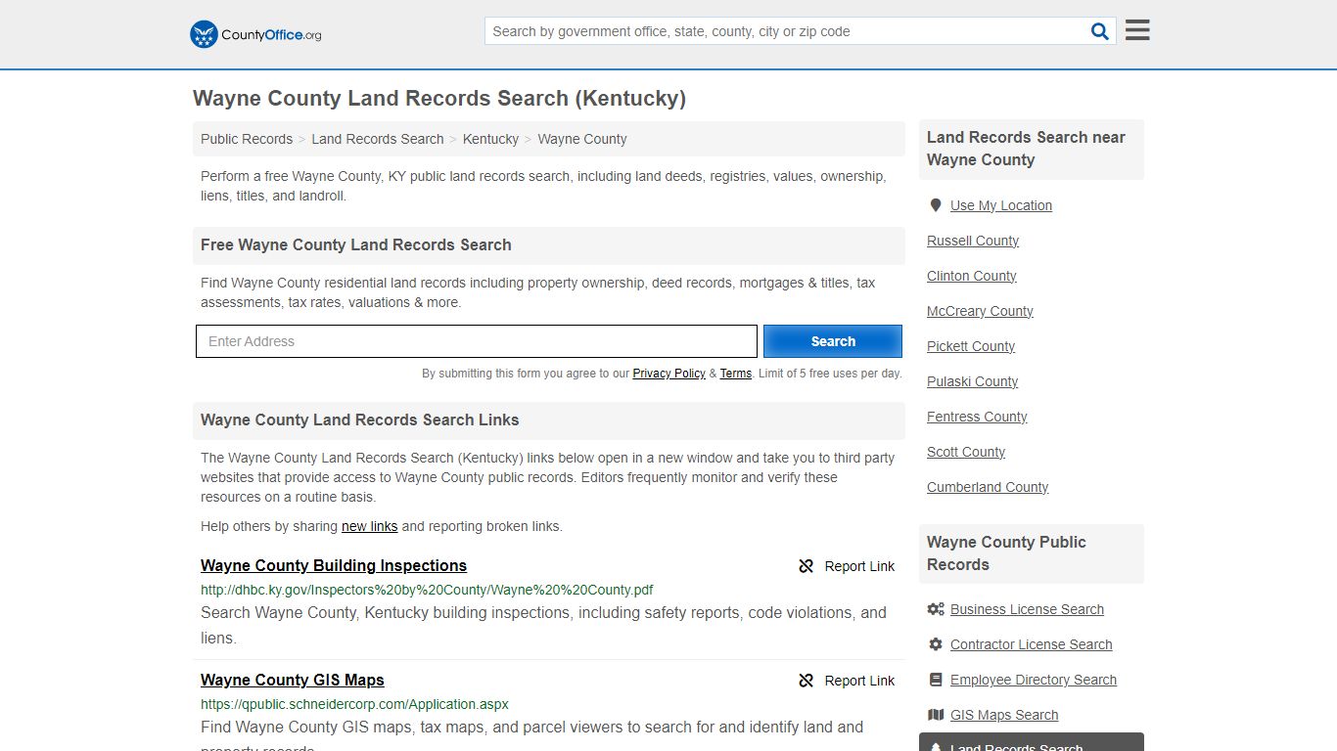This screenshot has width=1337, height=751.
Task: Open Fentress County land records
Action: click(x=977, y=417)
